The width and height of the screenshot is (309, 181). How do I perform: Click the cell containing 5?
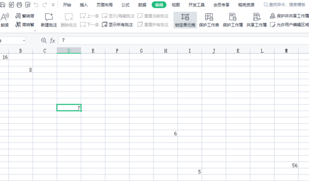coord(189,172)
